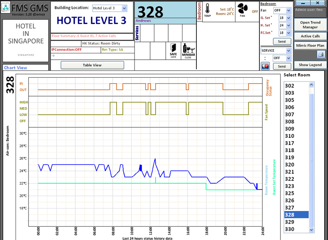The image size is (328, 240).
Task: Expand the Bedroom Fan mode dropdown
Action: [x=288, y=11]
